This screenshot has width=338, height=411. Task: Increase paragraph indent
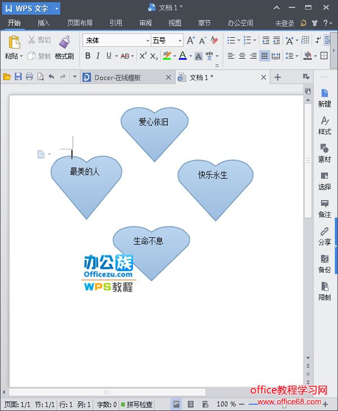click(x=277, y=41)
